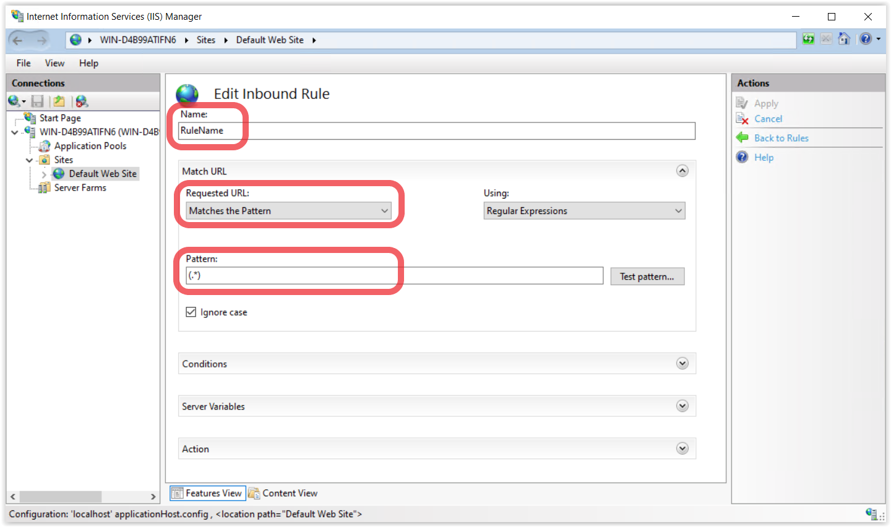Click the Refresh page icon
The width and height of the screenshot is (891, 527).
(x=808, y=39)
